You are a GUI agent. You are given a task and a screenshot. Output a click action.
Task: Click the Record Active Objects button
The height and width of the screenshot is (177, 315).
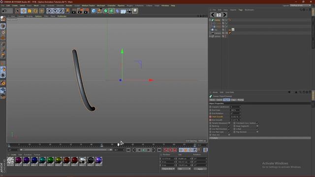click(x=165, y=150)
